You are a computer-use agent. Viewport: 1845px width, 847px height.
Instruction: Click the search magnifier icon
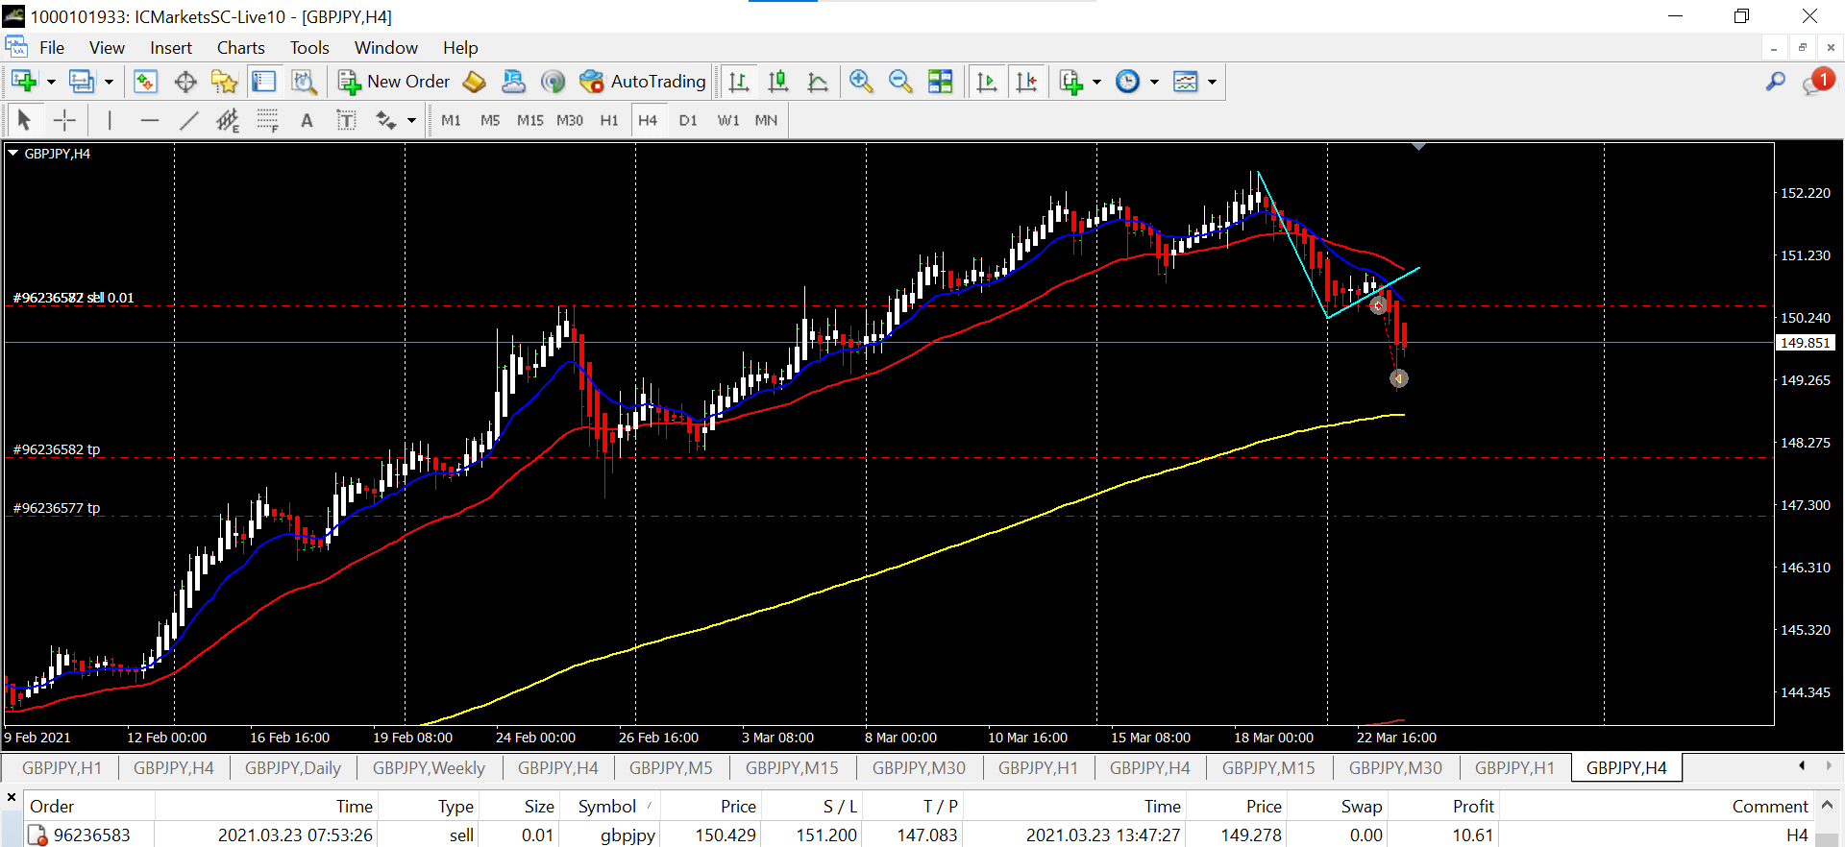tap(1776, 82)
